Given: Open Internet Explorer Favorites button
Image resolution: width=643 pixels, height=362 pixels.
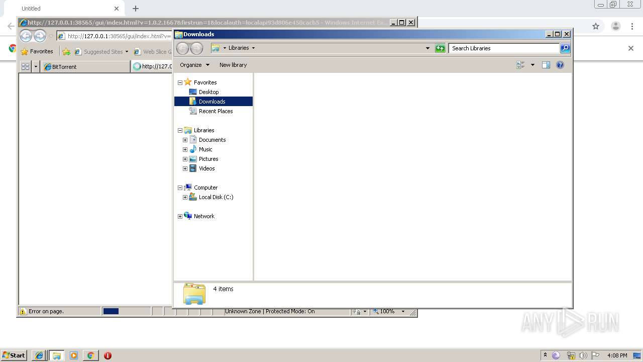Looking at the screenshot, I should coord(37,51).
